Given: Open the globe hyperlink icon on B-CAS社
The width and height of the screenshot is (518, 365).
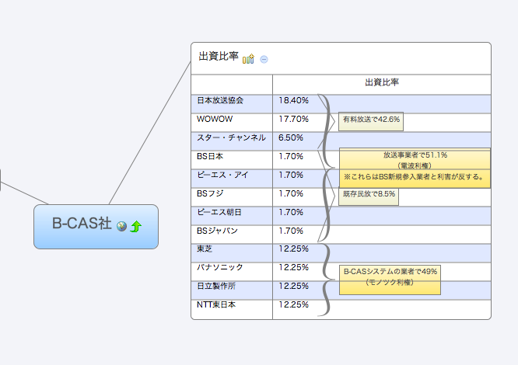Looking at the screenshot, I should tap(121, 226).
